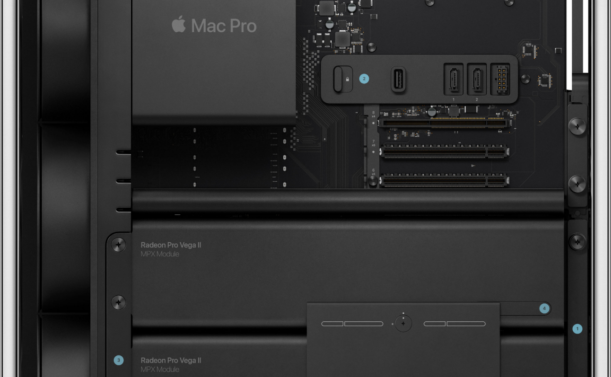Click the right pill slot on latch panel
Screen dimensions: 611x377
point(455,324)
